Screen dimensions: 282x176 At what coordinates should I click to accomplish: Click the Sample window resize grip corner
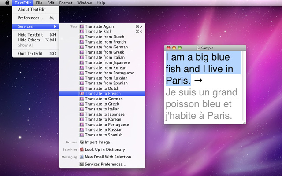click(x=244, y=122)
